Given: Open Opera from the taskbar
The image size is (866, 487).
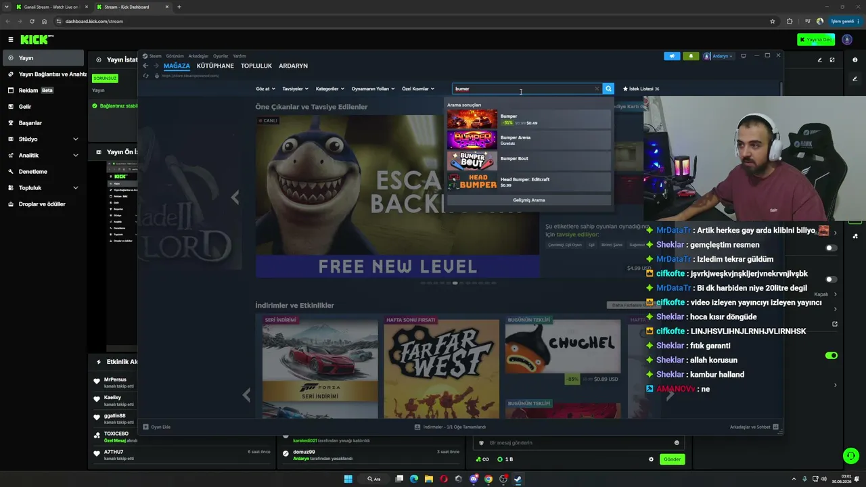Looking at the screenshot, I should (444, 479).
